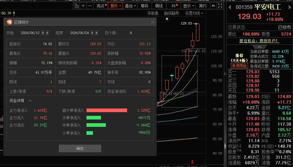Click 板块涨跌幅 value 6.31%

pos(96,63)
